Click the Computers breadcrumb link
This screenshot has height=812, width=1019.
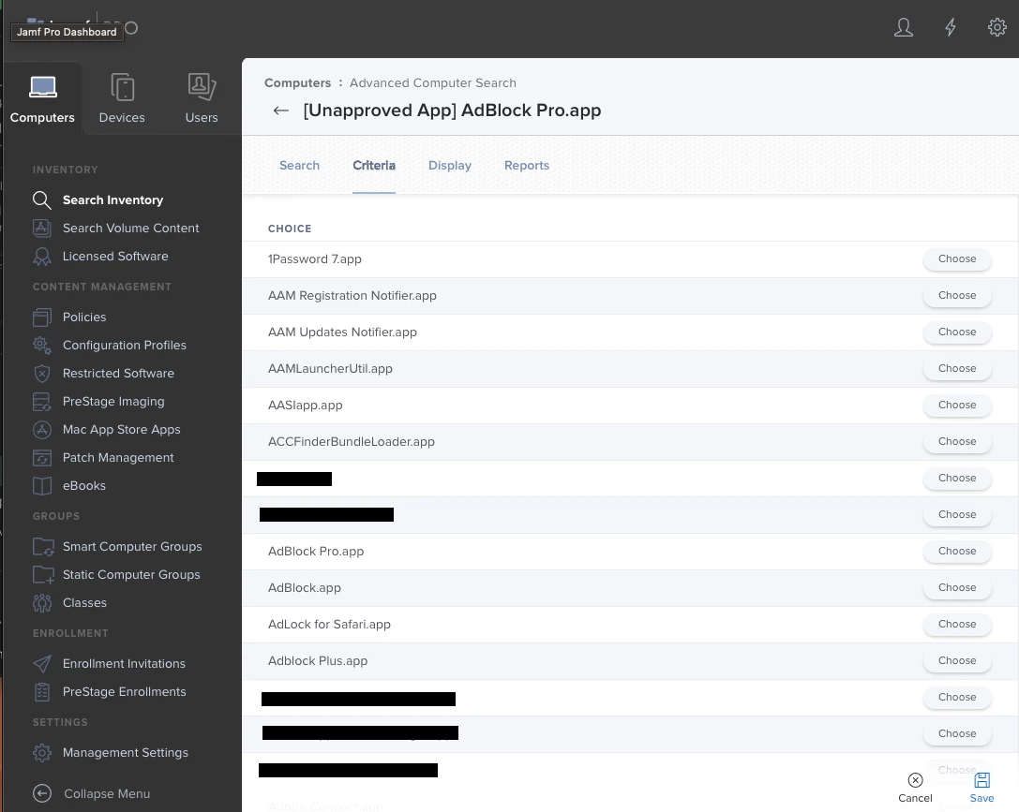[298, 83]
